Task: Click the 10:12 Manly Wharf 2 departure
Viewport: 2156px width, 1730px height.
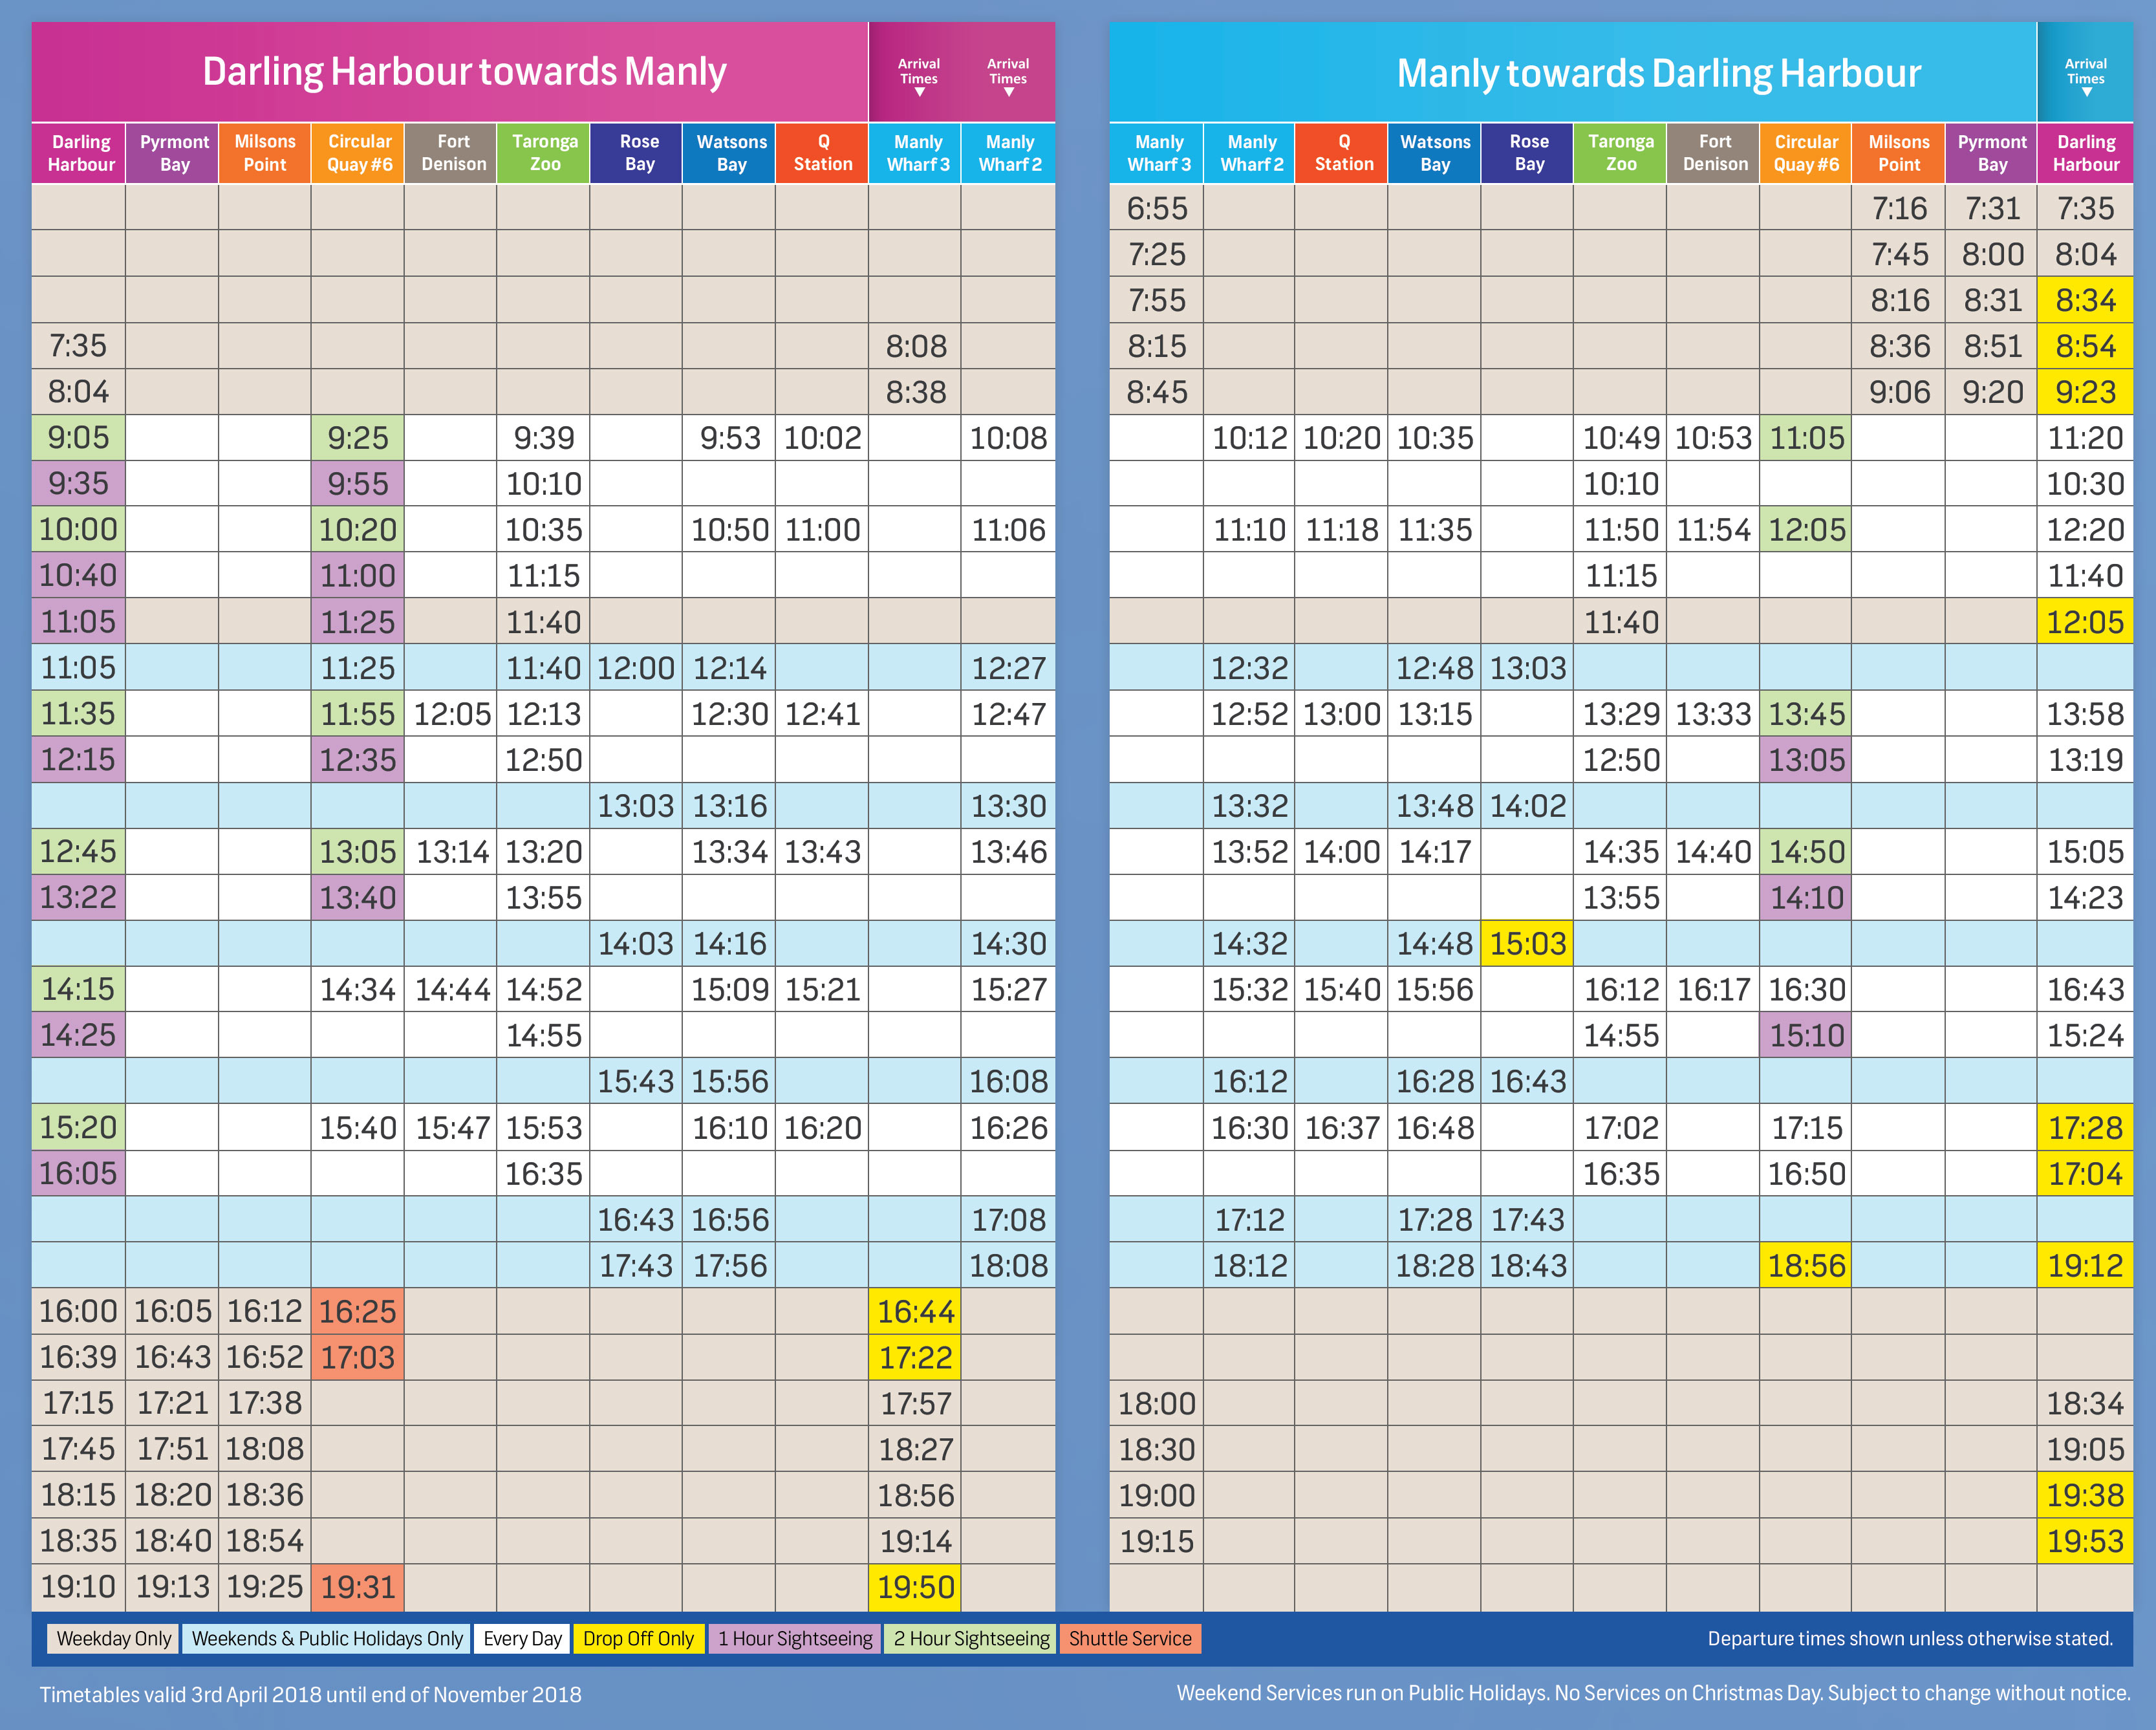Action: [x=1250, y=438]
